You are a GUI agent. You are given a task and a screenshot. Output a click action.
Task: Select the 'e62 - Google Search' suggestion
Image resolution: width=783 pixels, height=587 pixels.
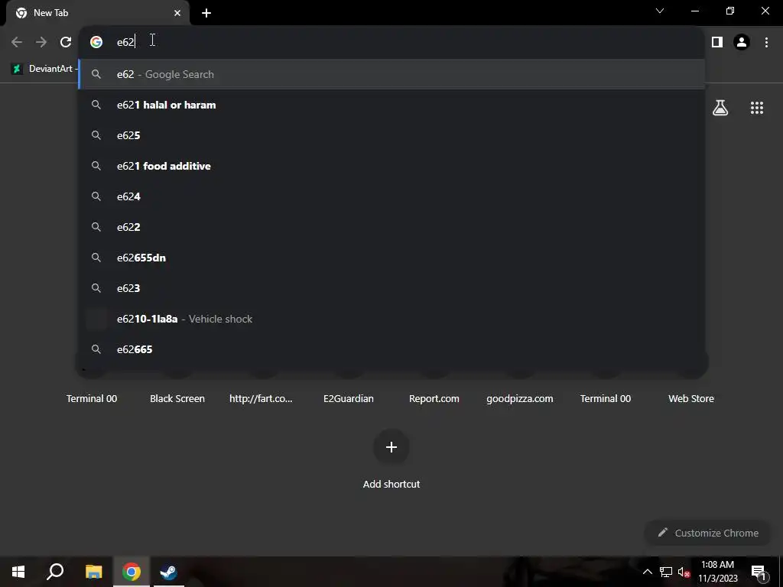(x=392, y=74)
